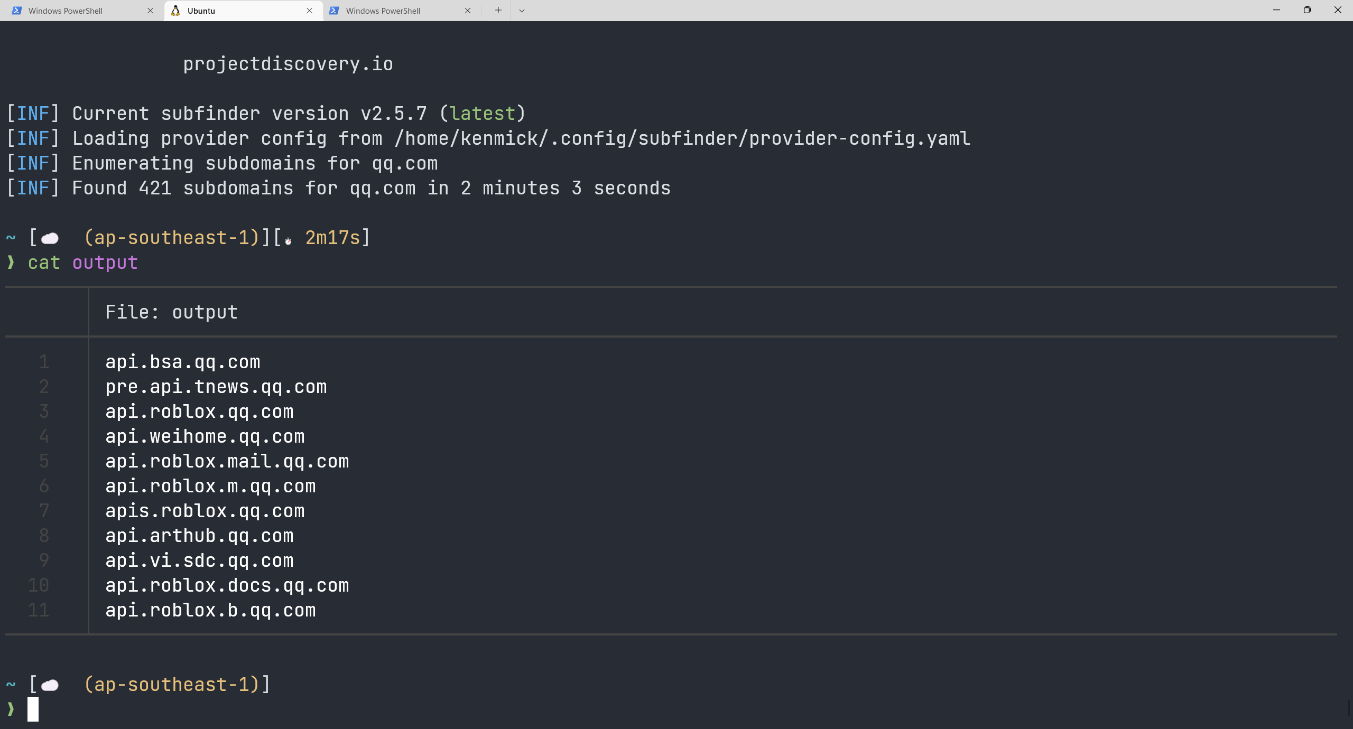Switch to the first Windows PowerShell tab

pyautogui.click(x=66, y=11)
